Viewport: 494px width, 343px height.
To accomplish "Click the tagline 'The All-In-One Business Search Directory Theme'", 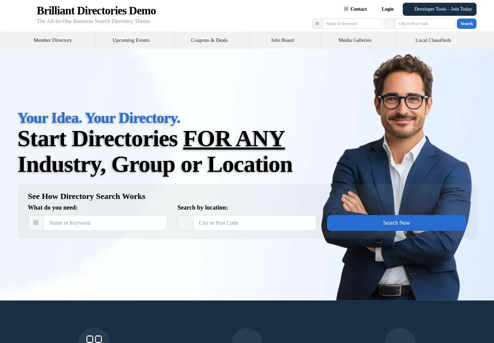I will [x=93, y=21].
